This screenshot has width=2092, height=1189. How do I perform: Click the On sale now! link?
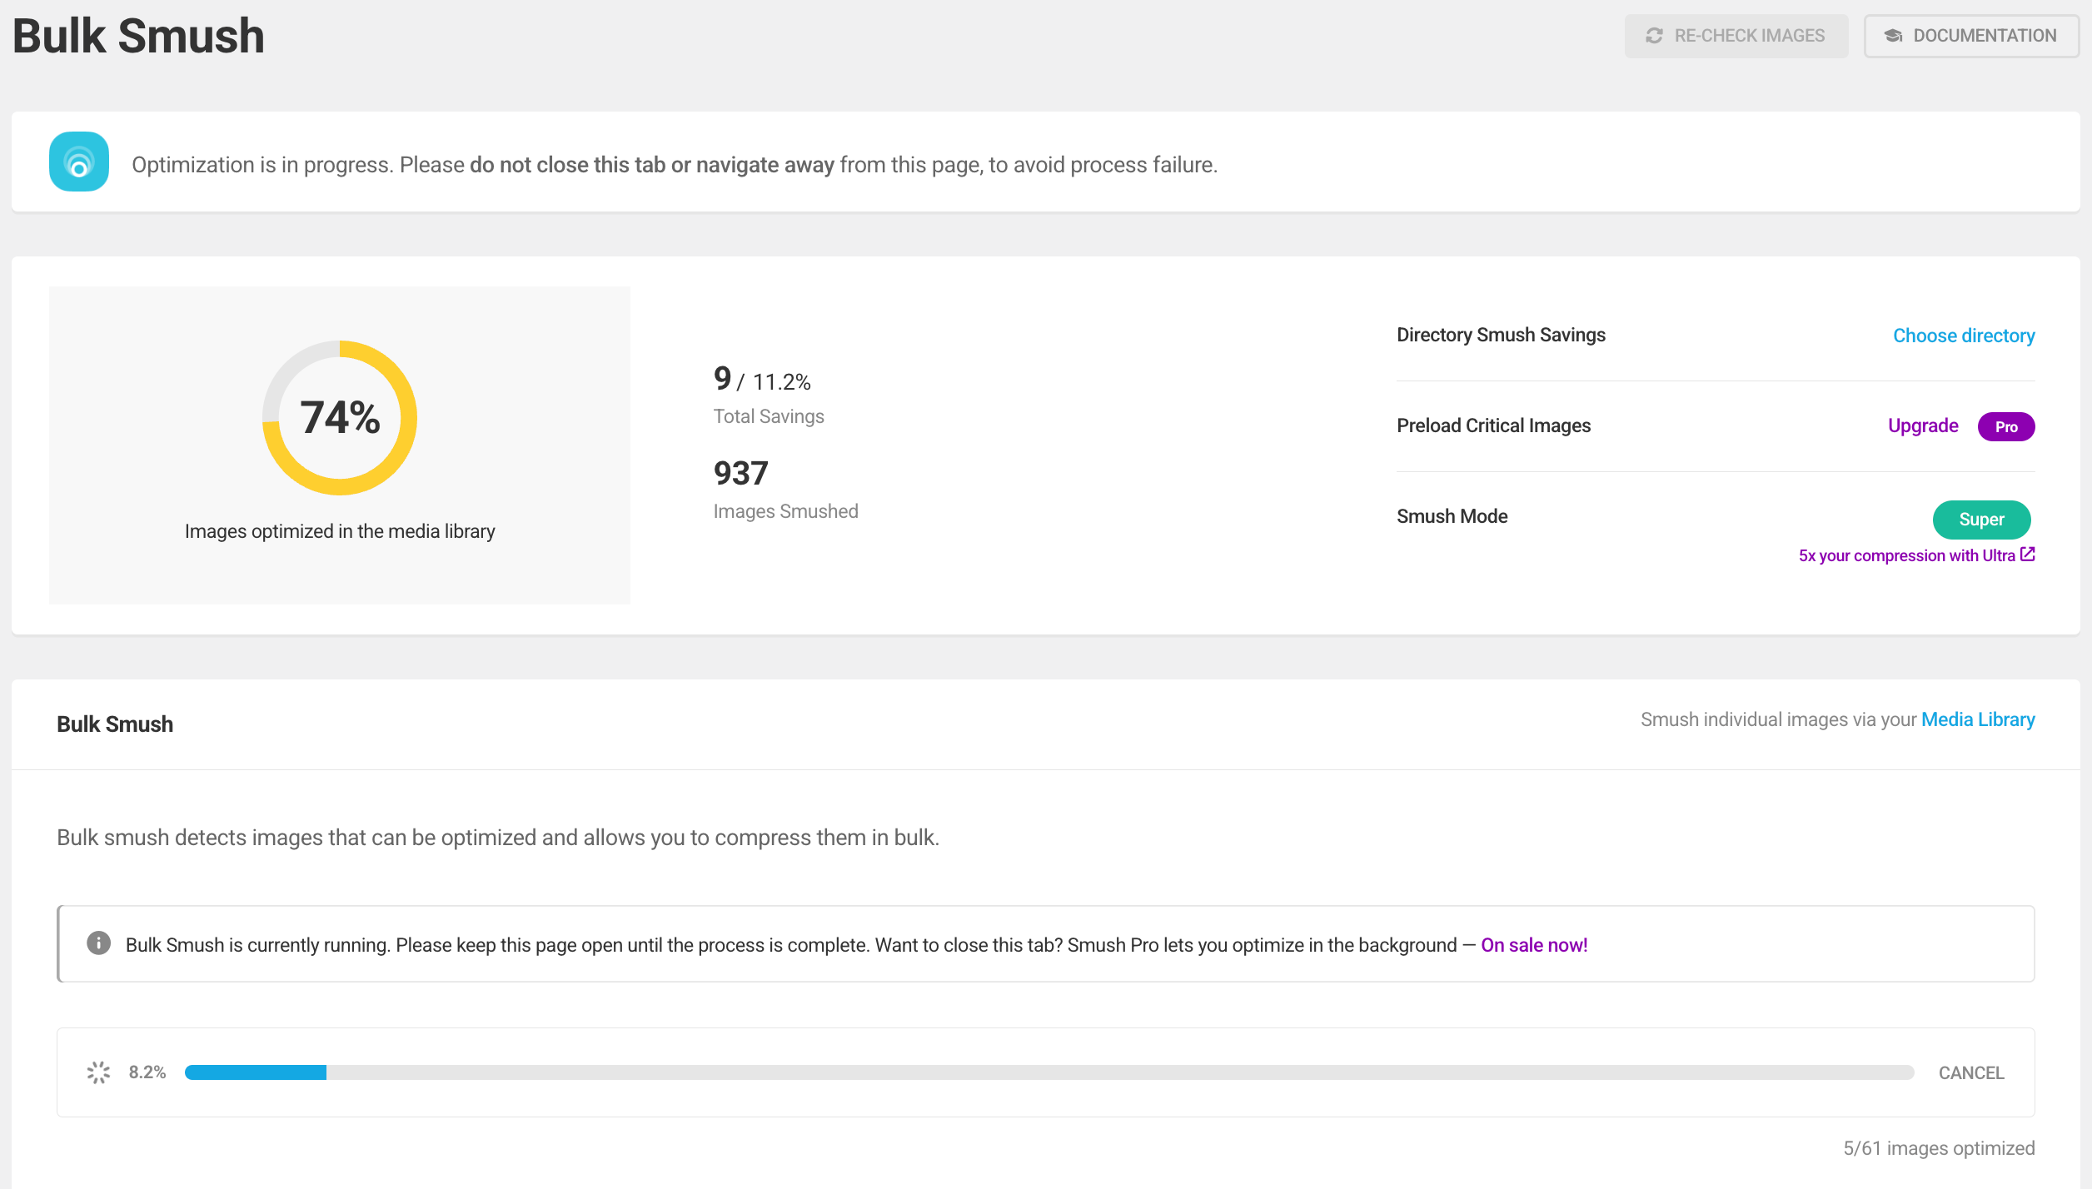pyautogui.click(x=1533, y=945)
